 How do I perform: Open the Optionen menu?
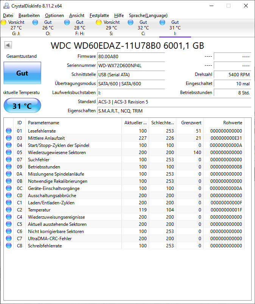point(54,15)
